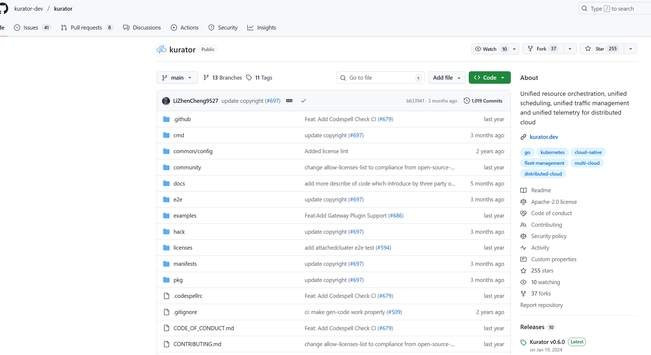This screenshot has height=355, width=651.
Task: Open the licenses folder
Action: point(183,248)
